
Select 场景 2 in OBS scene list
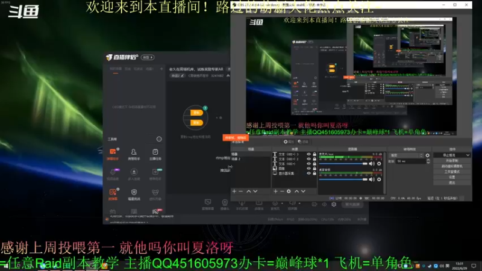(236, 159)
